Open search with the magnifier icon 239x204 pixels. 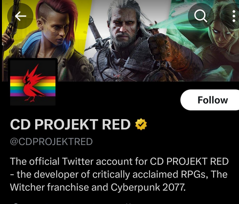click(201, 16)
